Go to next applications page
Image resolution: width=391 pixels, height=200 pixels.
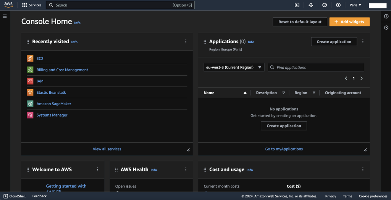[x=362, y=78]
